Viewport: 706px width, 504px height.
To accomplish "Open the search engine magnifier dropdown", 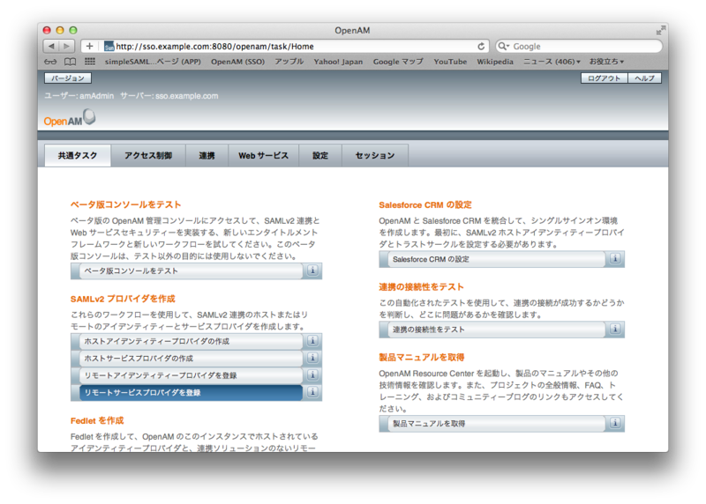I will (504, 46).
